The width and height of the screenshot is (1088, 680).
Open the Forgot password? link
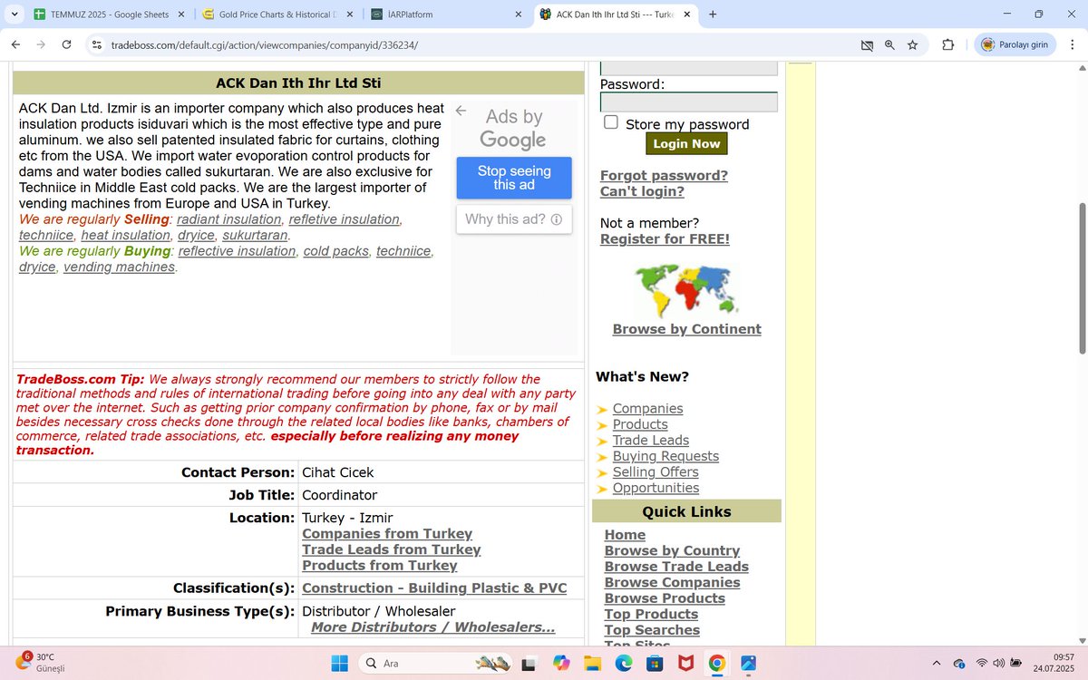point(664,175)
